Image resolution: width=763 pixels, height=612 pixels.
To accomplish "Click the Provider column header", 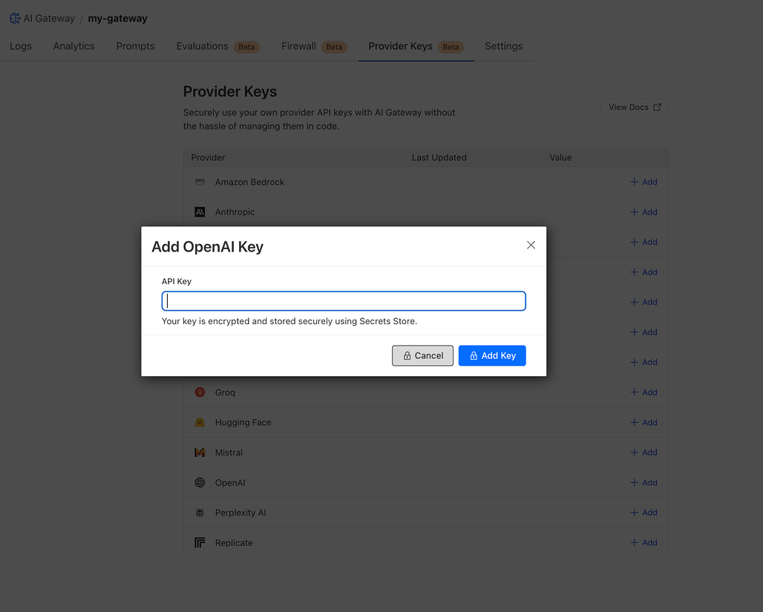I will pyautogui.click(x=208, y=157).
